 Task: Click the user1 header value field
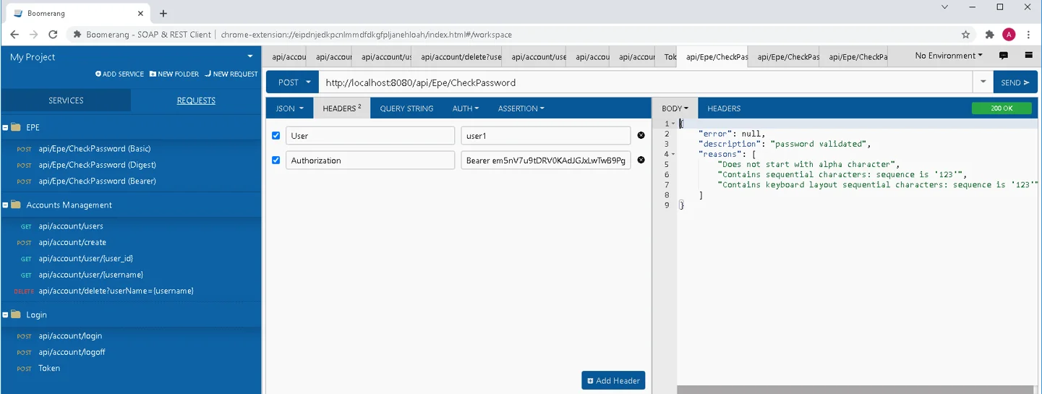546,136
